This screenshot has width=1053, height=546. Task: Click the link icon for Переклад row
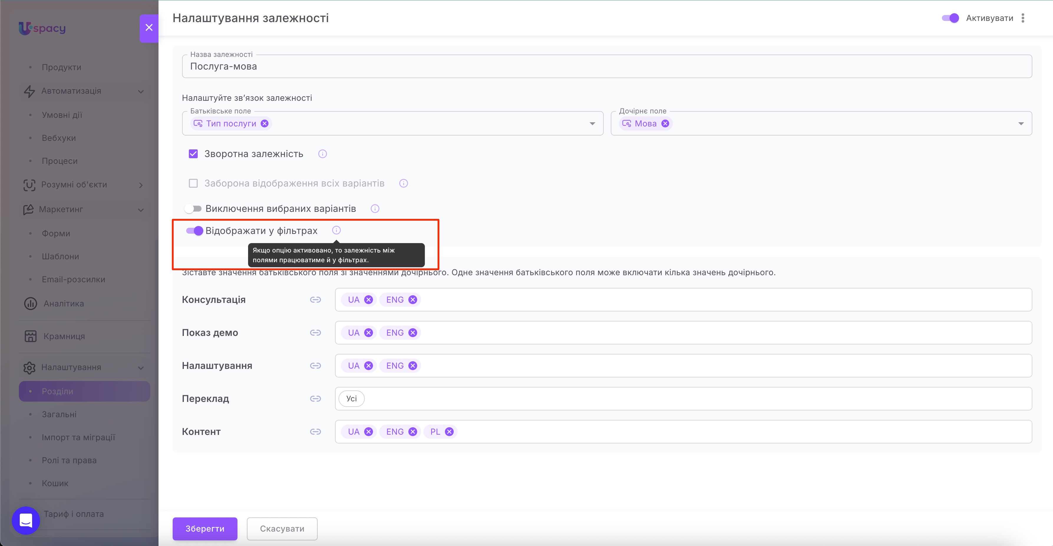point(315,398)
